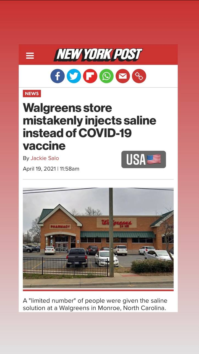
Task: Click the Walgreens saline headline
Action: pyautogui.click(x=90, y=127)
